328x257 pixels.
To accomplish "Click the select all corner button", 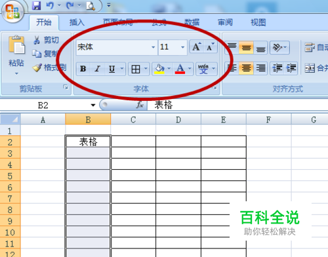I will [10, 119].
